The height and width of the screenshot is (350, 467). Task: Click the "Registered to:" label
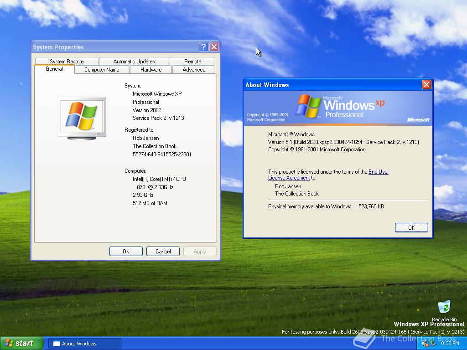(x=140, y=130)
